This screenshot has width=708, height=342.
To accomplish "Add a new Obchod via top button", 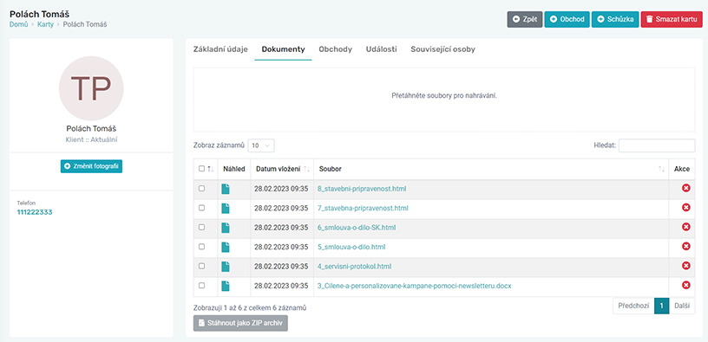I will point(567,19).
